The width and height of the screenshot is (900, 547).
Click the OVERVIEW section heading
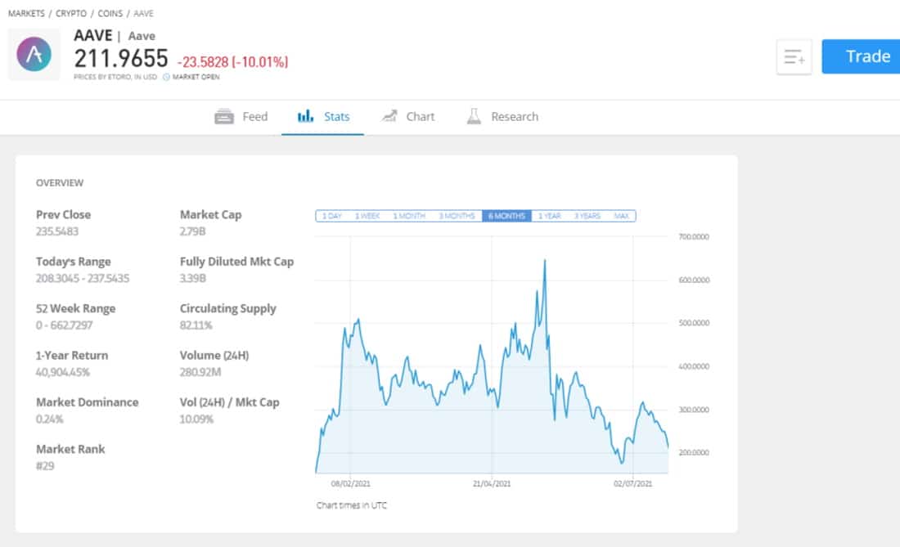[x=60, y=183]
